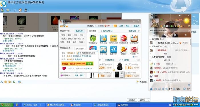Screen dimensions: 200x107
Task: Switch to the 我的应用(6) tab
Action: point(107,31)
